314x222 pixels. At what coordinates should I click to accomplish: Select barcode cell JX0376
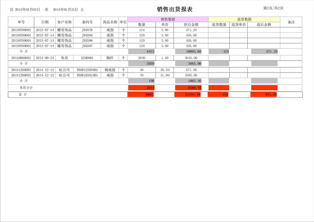point(87,30)
